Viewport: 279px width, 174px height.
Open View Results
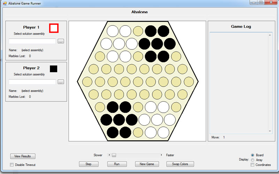[23, 156]
